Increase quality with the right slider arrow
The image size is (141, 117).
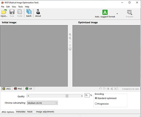click(x=82, y=96)
